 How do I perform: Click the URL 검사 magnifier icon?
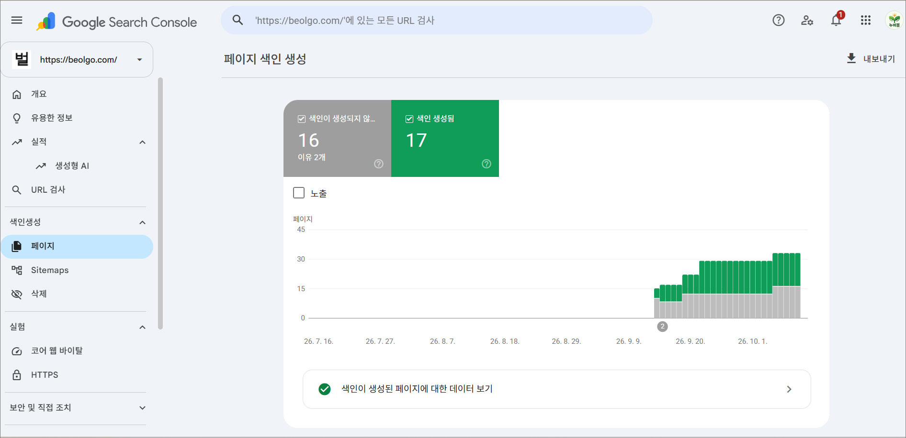click(x=17, y=190)
